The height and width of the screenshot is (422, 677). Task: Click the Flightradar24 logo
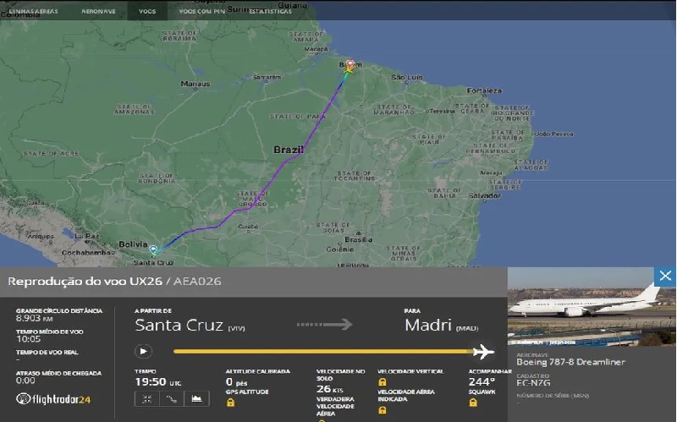pyautogui.click(x=56, y=398)
